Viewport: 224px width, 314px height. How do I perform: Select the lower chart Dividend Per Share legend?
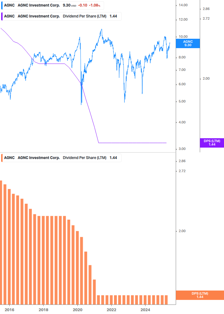coord(61,158)
